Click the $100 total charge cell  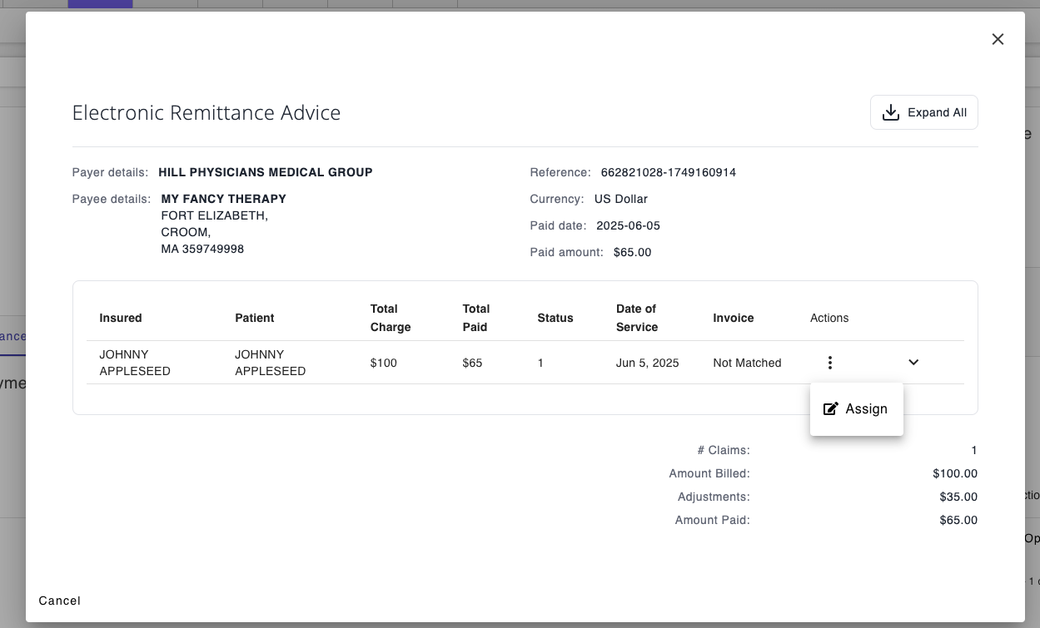(383, 363)
